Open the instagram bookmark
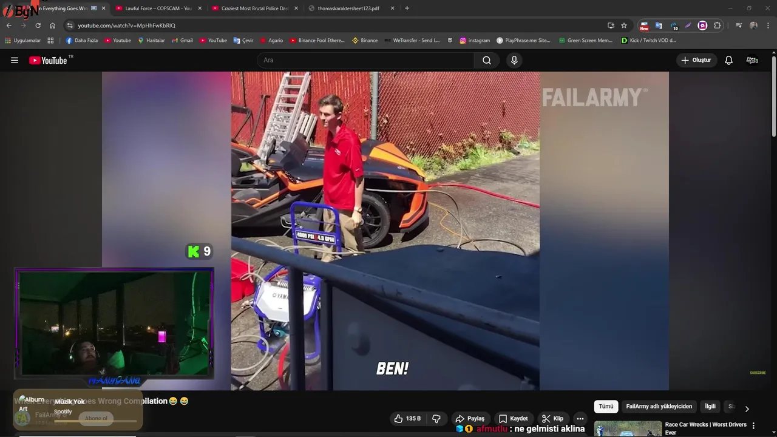The image size is (777, 437). [475, 41]
